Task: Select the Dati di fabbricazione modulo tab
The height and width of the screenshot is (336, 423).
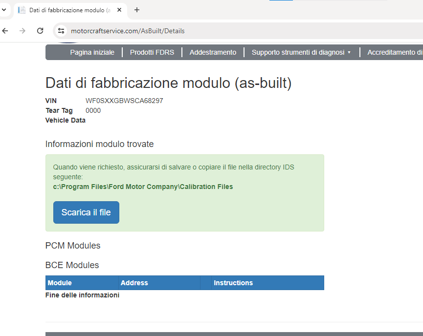Action: (x=68, y=10)
